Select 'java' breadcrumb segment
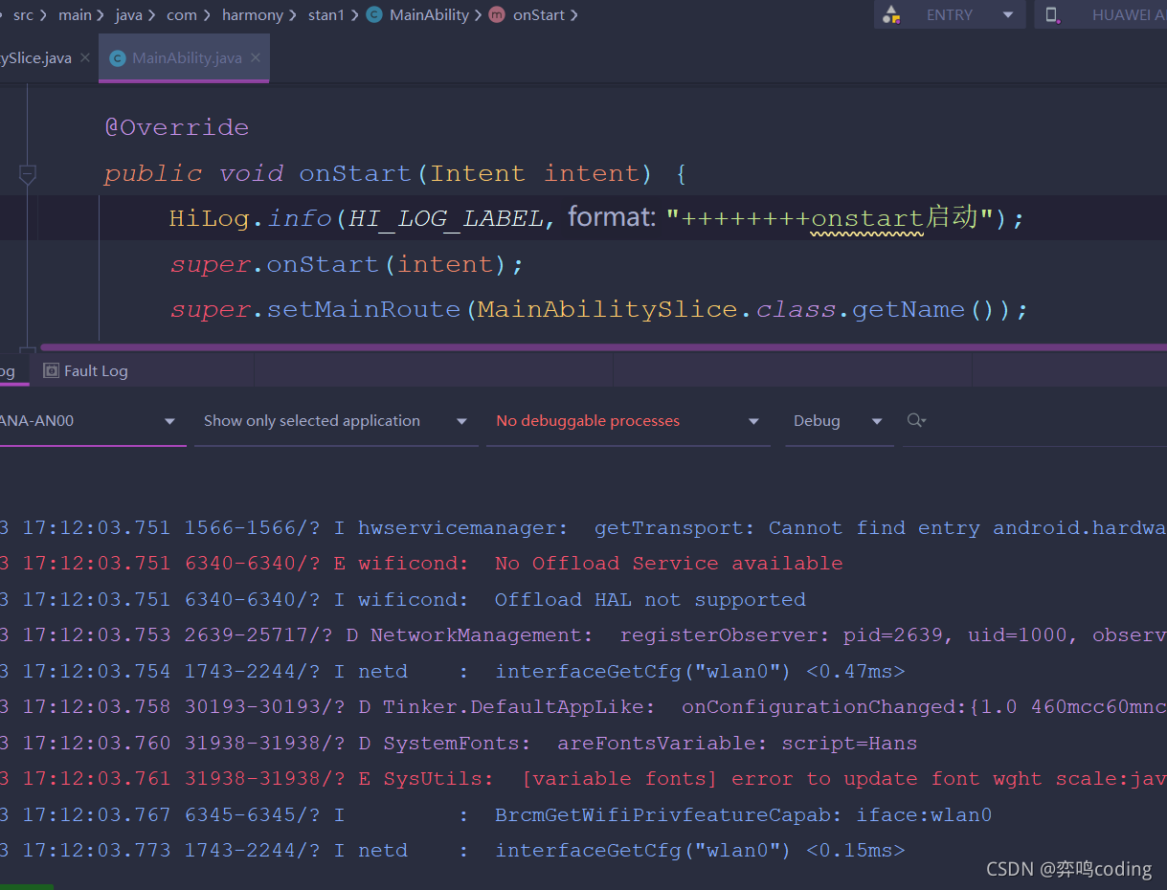 point(128,14)
